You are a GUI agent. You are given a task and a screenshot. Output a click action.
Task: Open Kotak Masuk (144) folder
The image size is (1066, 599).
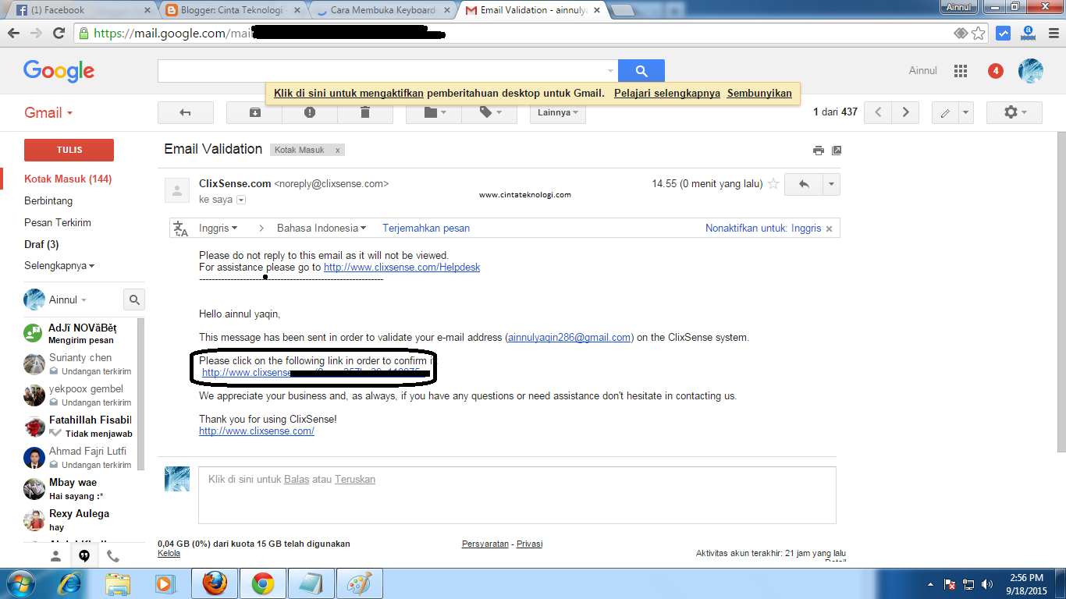68,179
